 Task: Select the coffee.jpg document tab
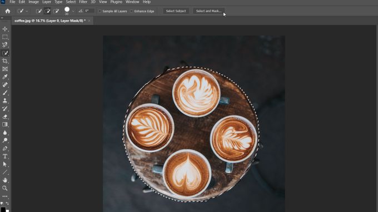tap(50, 21)
